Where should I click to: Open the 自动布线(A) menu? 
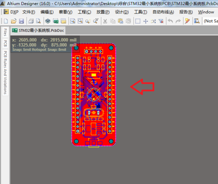tap(163, 12)
